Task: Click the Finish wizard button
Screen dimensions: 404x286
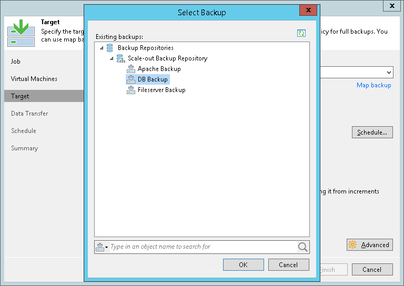Action: pos(334,270)
